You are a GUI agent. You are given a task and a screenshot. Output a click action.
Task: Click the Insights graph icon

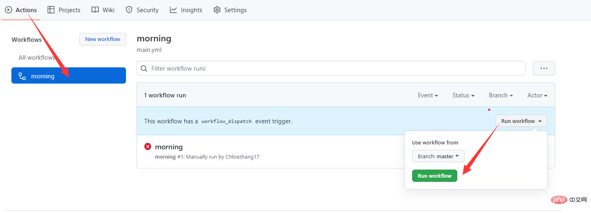click(x=174, y=10)
